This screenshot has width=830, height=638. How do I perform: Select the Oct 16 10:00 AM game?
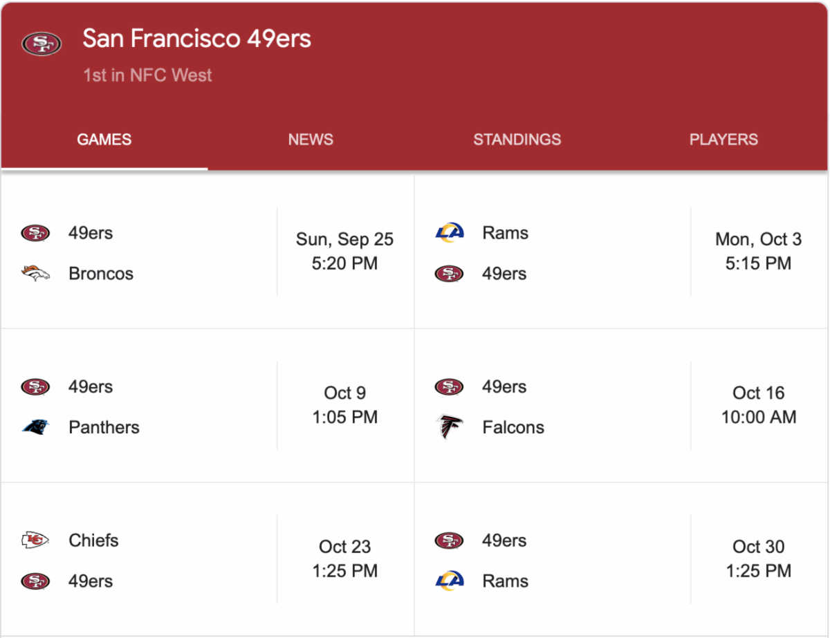[x=758, y=405]
